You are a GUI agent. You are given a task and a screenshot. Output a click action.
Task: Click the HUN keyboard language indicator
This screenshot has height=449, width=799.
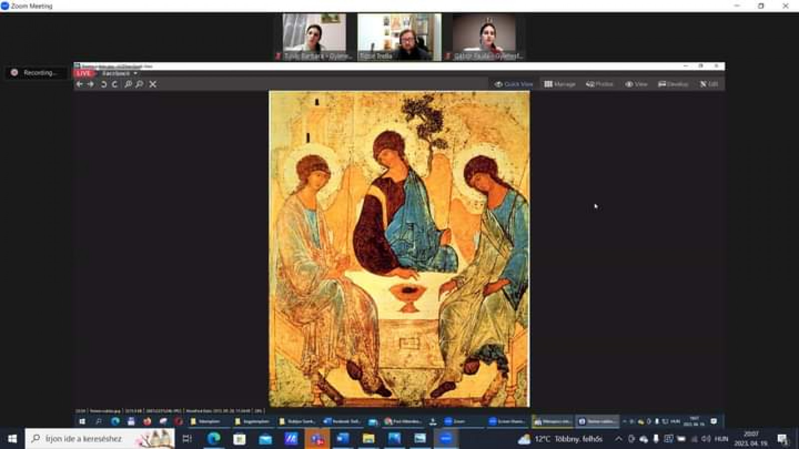point(721,439)
